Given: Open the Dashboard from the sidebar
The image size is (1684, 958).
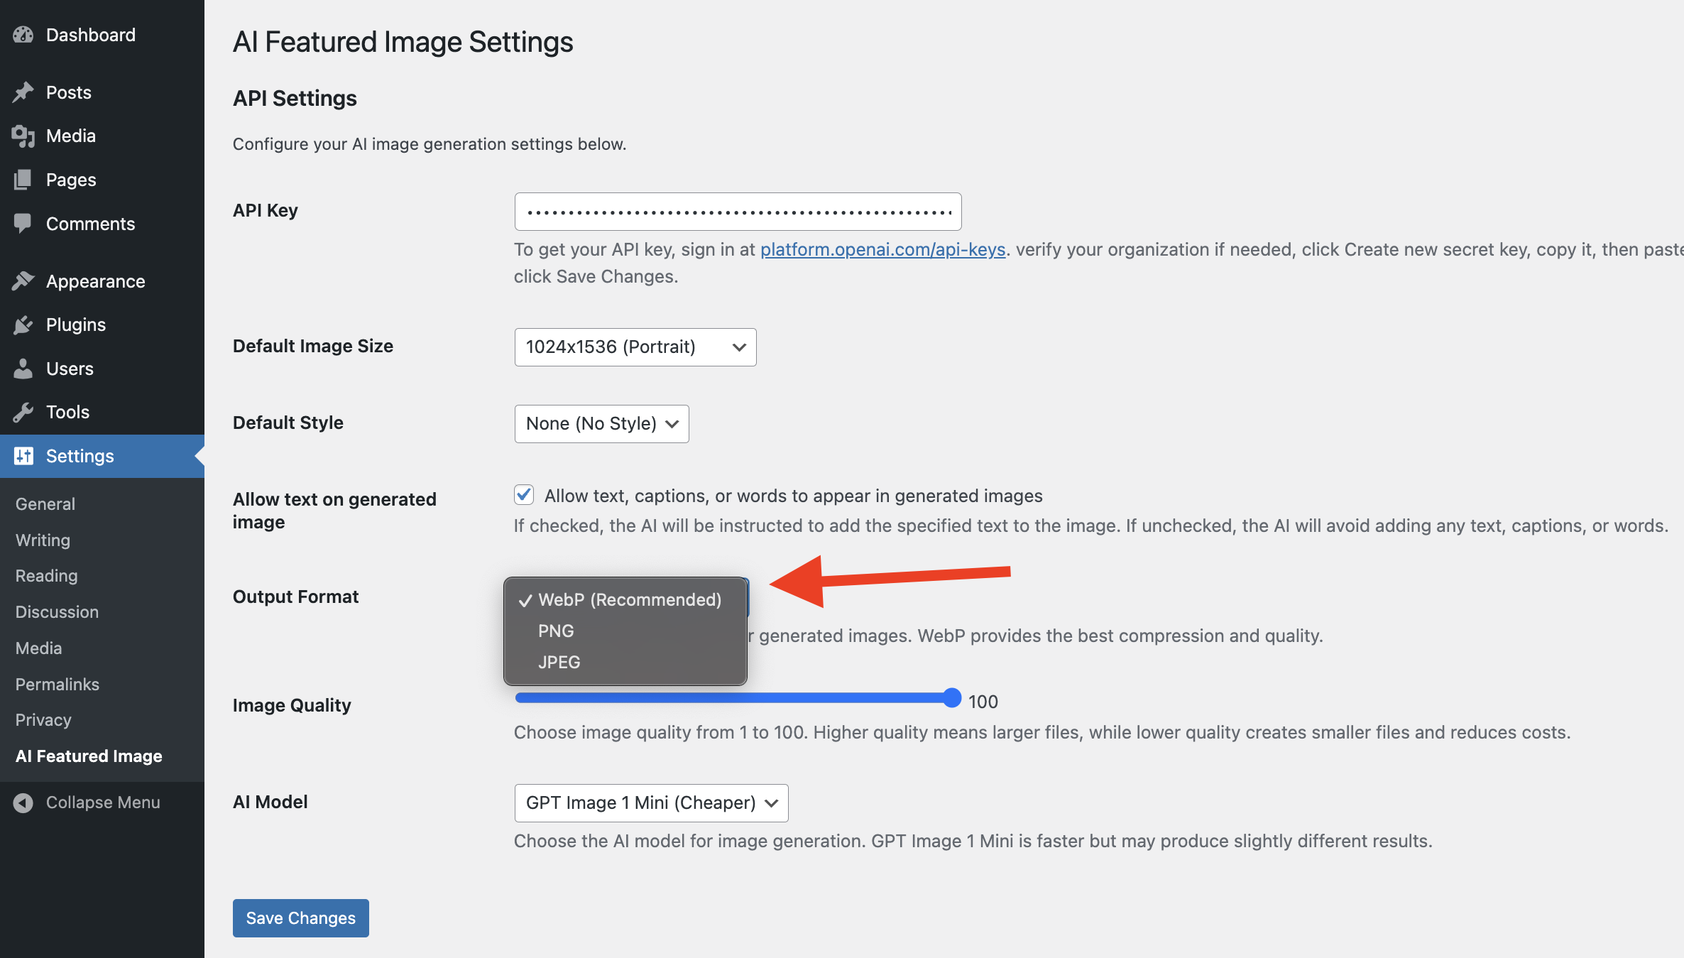Looking at the screenshot, I should coord(23,34).
